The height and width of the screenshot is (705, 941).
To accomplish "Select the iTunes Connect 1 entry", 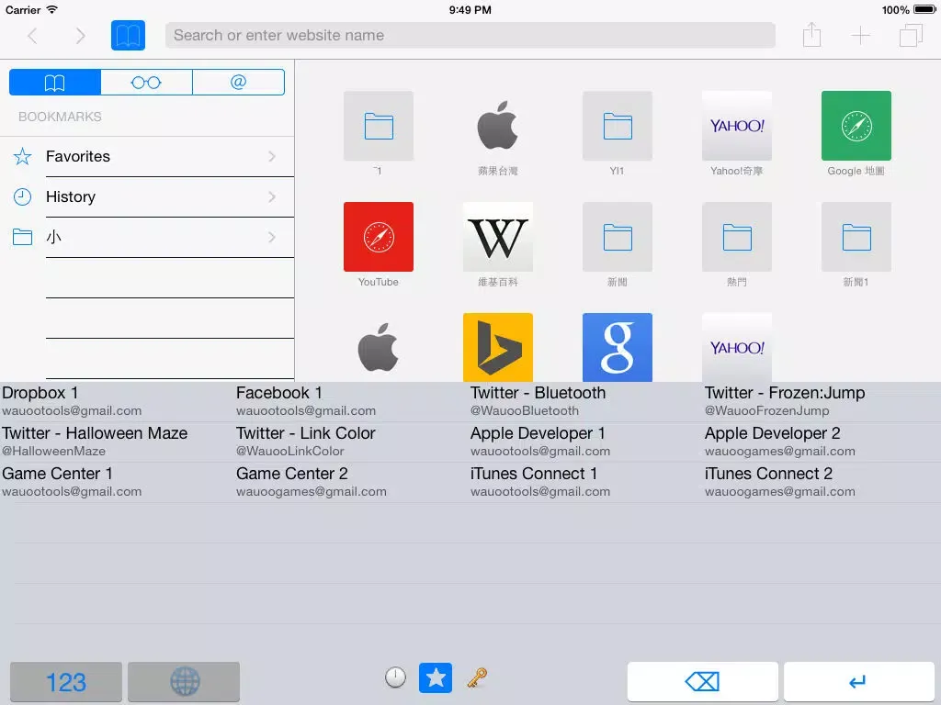I will point(585,482).
